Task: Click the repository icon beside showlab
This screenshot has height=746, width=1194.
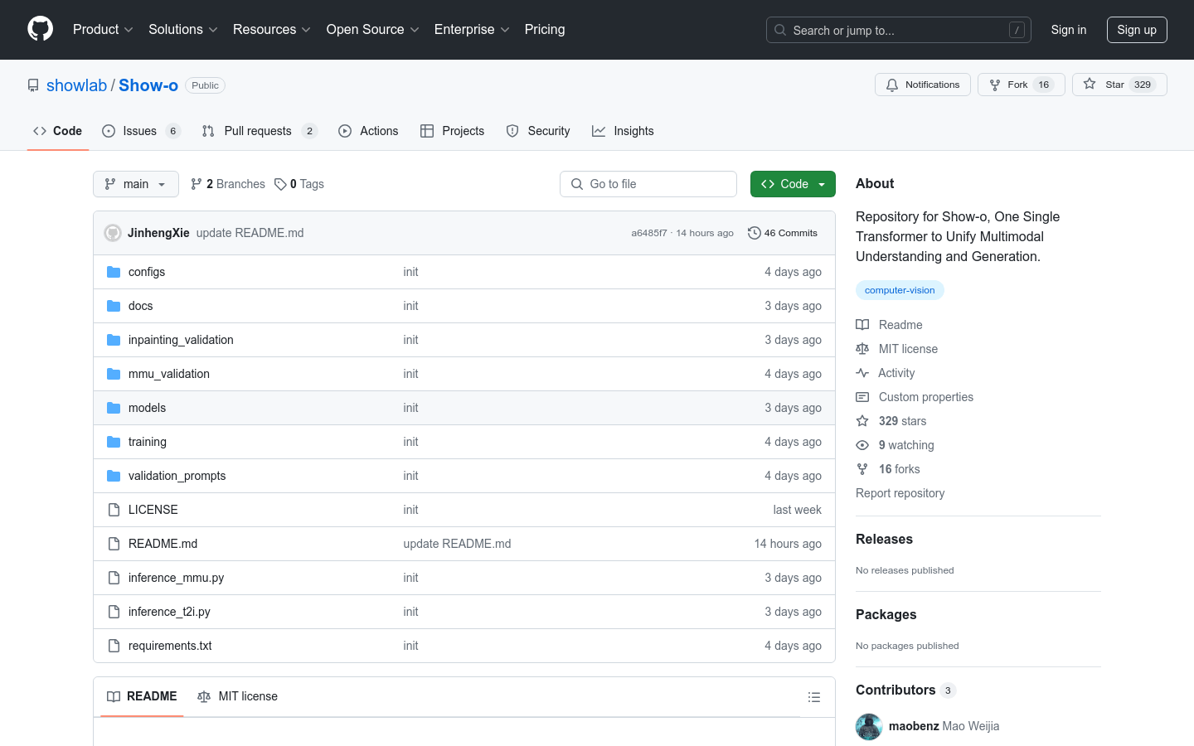Action: pos(33,85)
